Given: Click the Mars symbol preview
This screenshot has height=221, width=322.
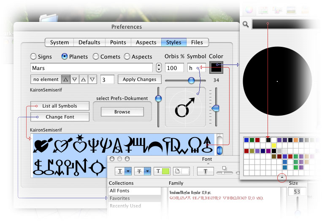Looking at the screenshot, I should tap(185, 107).
